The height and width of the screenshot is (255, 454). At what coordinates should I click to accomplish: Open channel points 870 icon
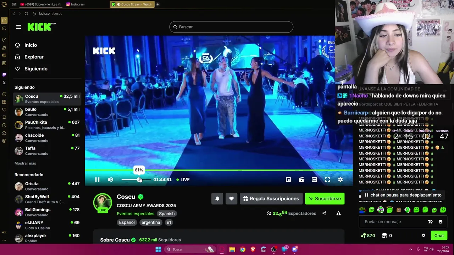pyautogui.click(x=368, y=236)
